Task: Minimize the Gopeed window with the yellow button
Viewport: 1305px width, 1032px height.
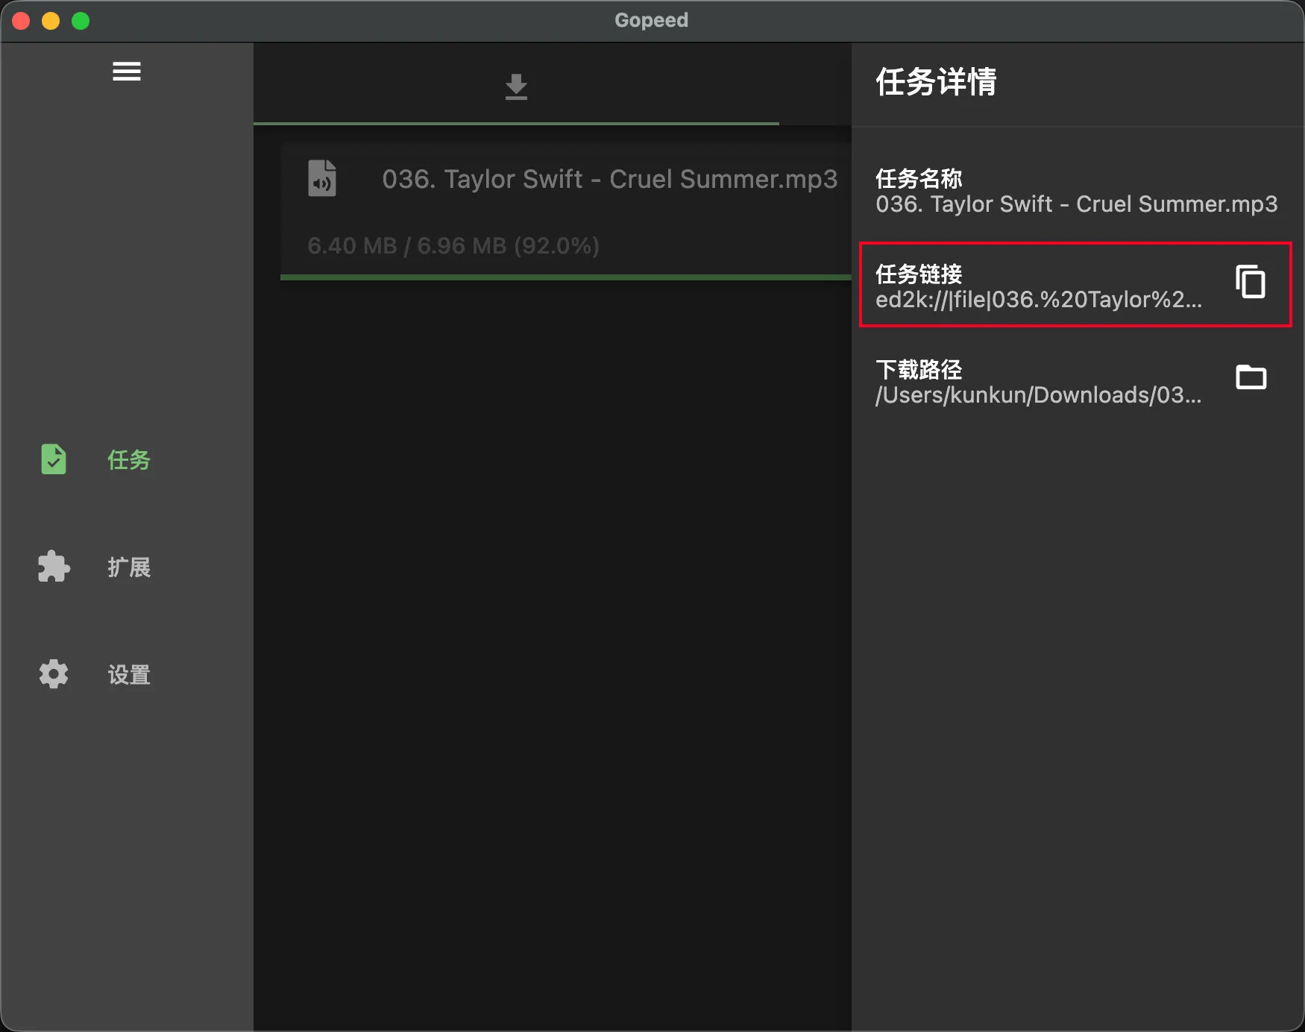Action: coord(50,20)
